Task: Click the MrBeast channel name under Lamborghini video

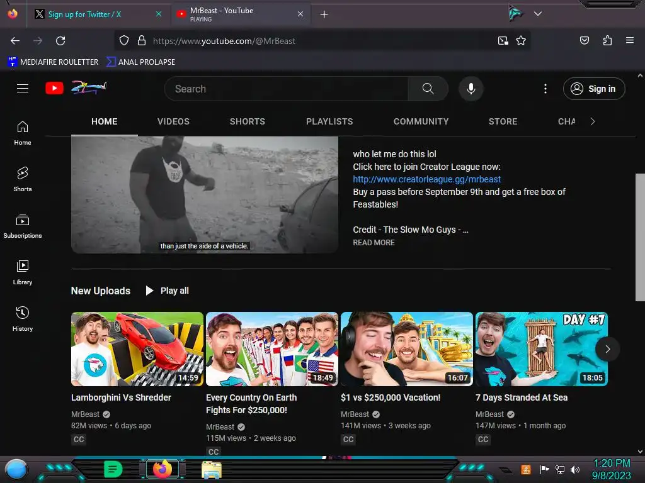Action: [85, 414]
